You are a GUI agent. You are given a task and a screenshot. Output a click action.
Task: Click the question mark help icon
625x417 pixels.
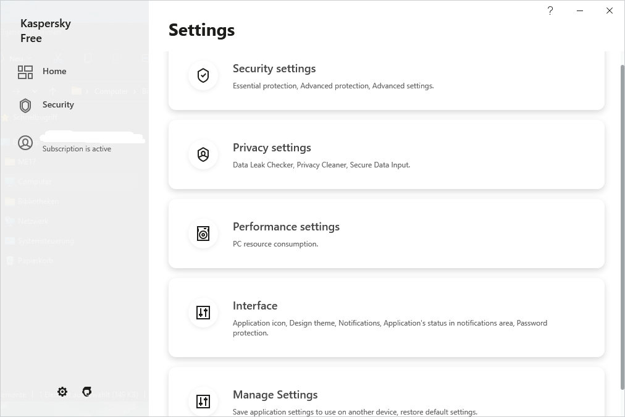coord(550,11)
